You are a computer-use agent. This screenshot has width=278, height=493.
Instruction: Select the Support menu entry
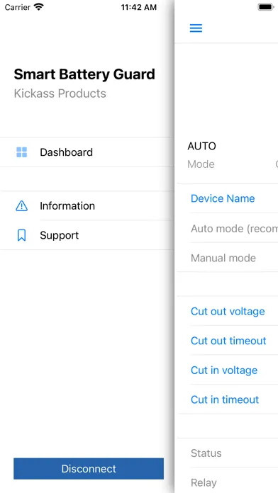[x=87, y=235]
